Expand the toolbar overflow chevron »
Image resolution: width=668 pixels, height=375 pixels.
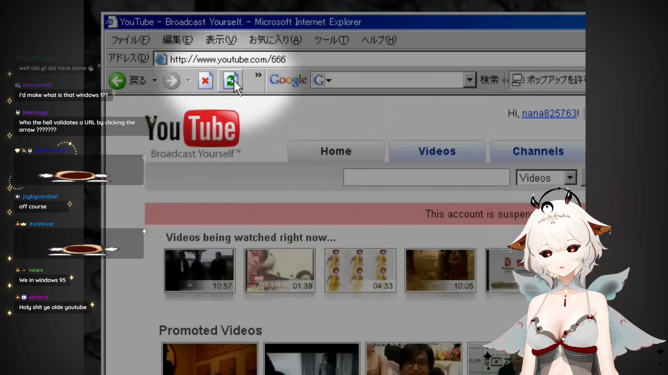pyautogui.click(x=258, y=75)
